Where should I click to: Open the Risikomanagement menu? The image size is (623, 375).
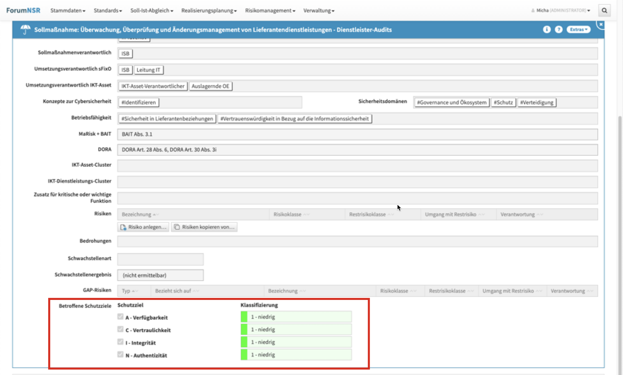click(x=270, y=10)
